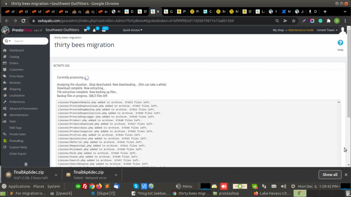351x197 pixels.
Task: Open the Modules sidebar item
Action: (15, 83)
